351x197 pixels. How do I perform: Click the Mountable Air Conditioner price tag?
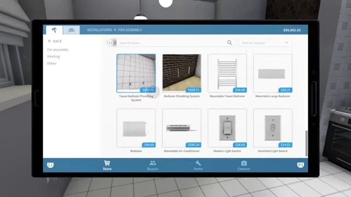[194, 145]
